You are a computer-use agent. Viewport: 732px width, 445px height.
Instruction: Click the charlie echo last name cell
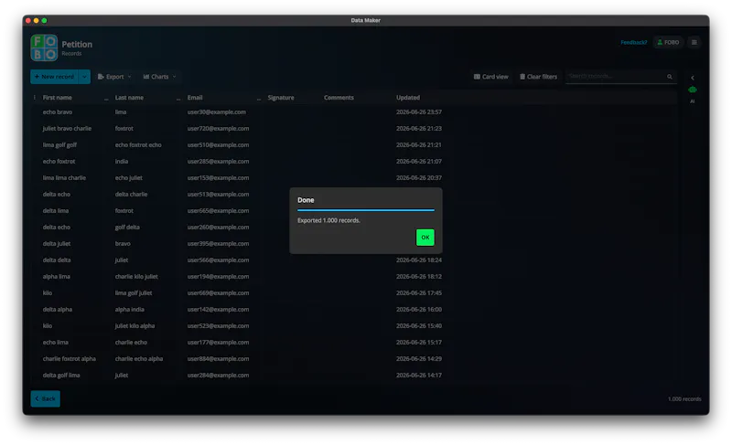(x=131, y=343)
